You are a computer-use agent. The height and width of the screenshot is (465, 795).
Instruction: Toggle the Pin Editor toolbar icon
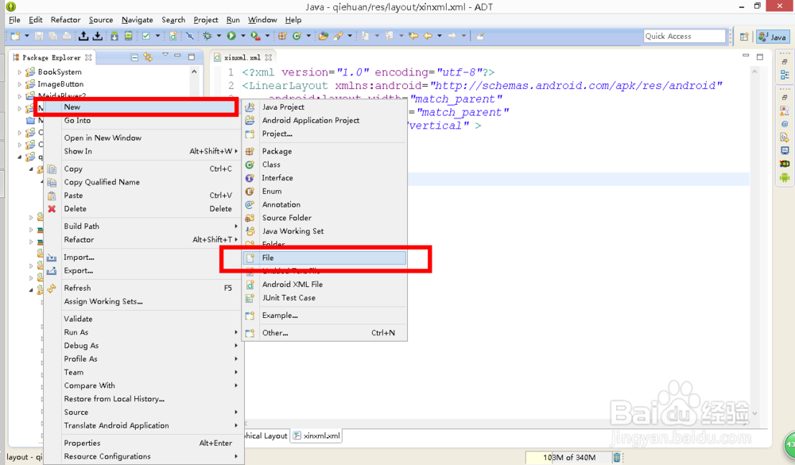[x=480, y=36]
